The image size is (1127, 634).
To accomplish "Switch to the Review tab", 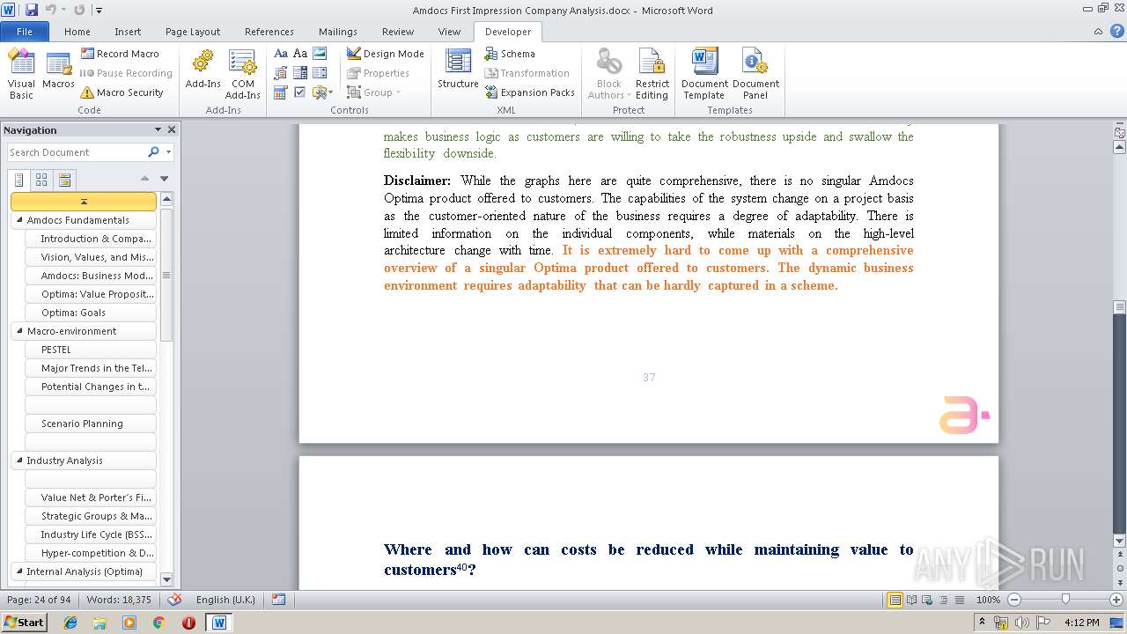I will (398, 32).
